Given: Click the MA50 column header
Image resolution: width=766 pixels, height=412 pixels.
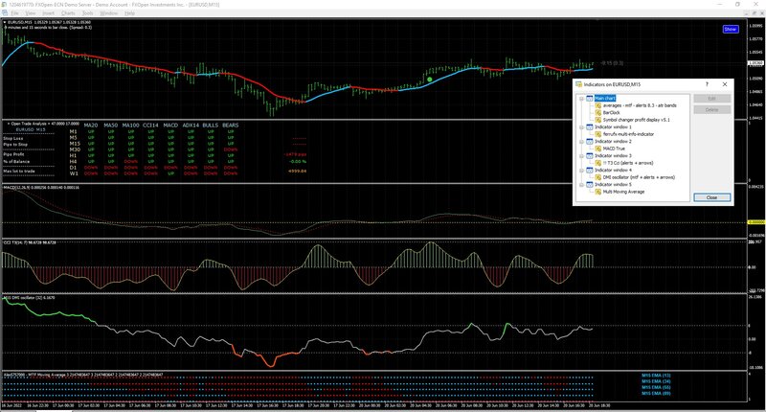Looking at the screenshot, I should click(111, 126).
